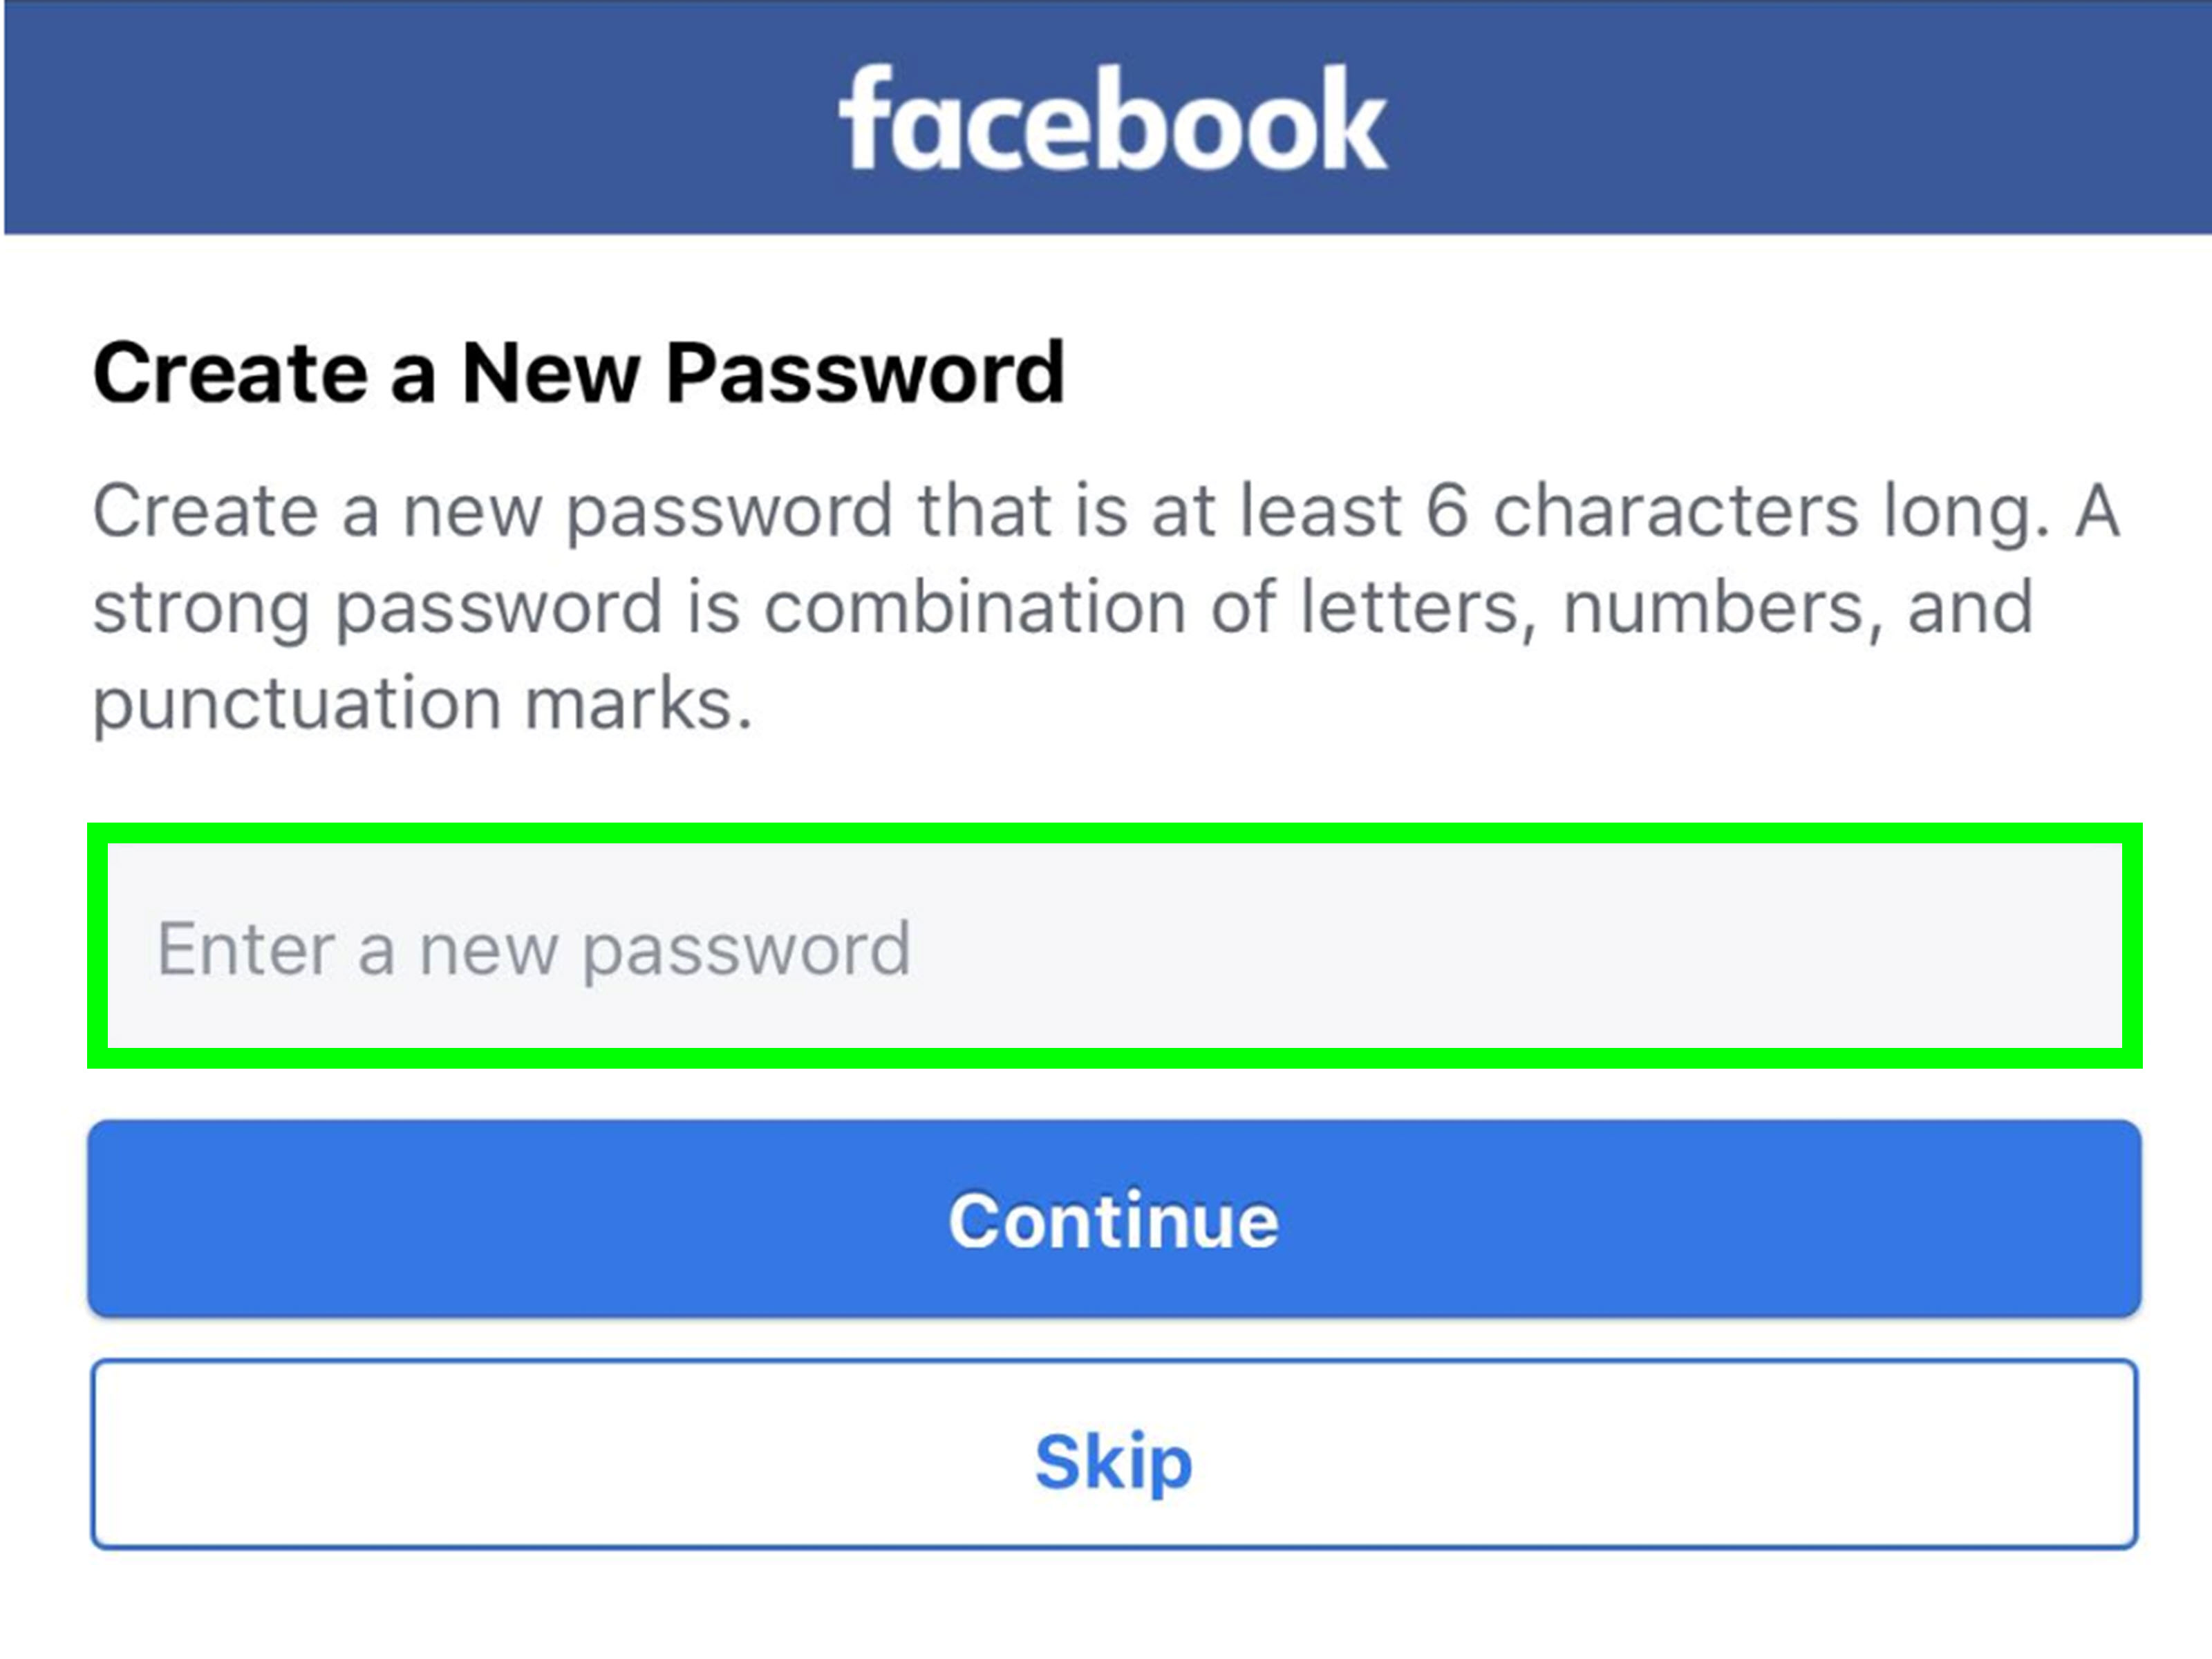The image size is (2212, 1659).
Task: Click the word "characters" in the instructions
Action: point(1676,512)
